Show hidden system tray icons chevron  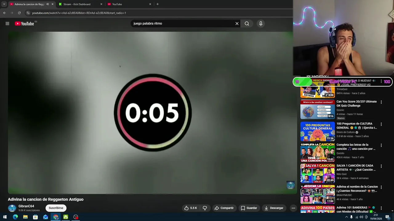coord(347,217)
